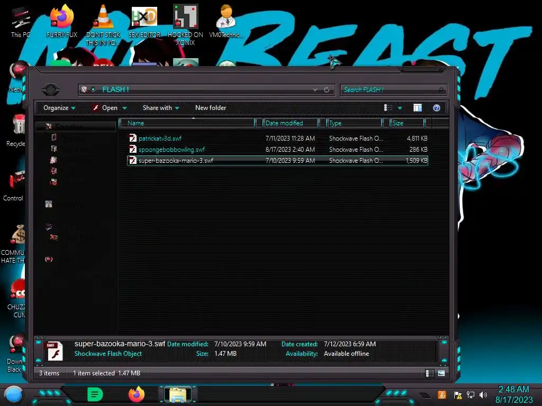Open the FURRY FUX Firefox desktop shortcut
Screen dimensions: 542x406
point(62,21)
